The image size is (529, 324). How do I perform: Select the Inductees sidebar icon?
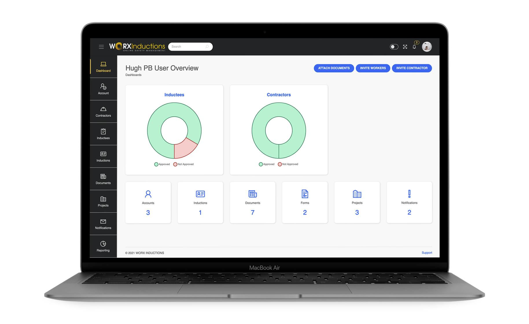103,134
